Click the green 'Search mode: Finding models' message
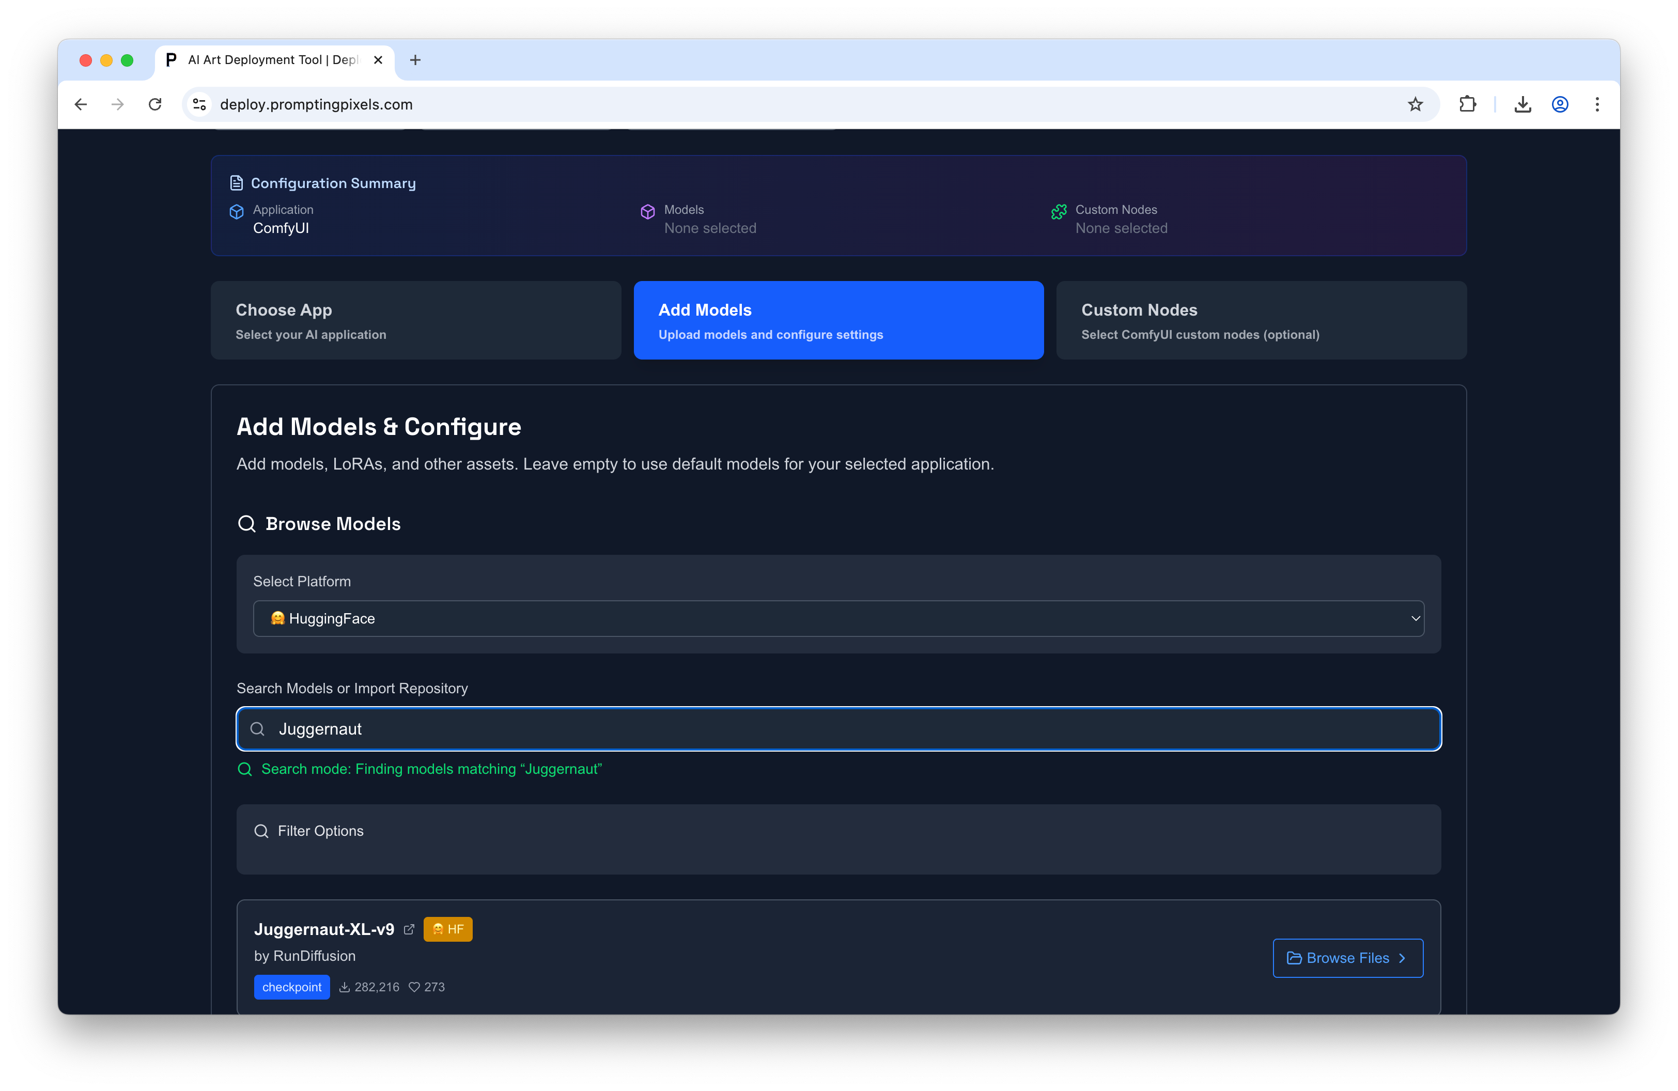 (431, 769)
